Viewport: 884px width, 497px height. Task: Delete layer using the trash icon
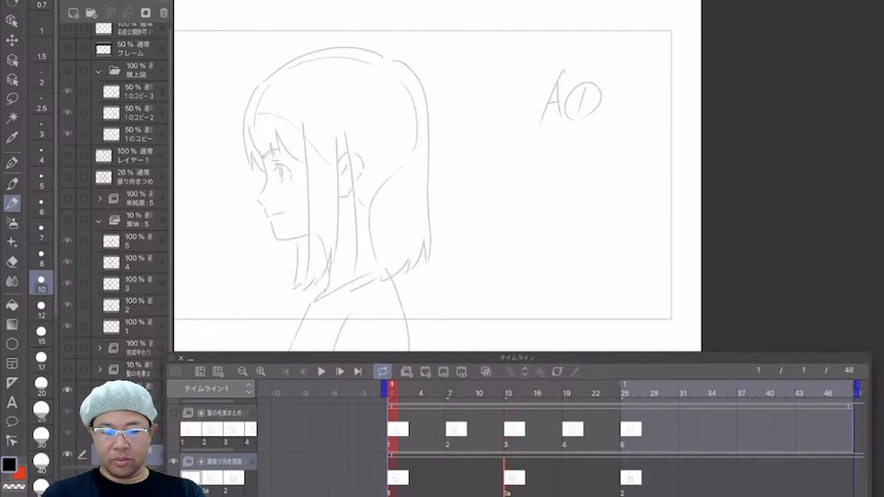point(164,12)
